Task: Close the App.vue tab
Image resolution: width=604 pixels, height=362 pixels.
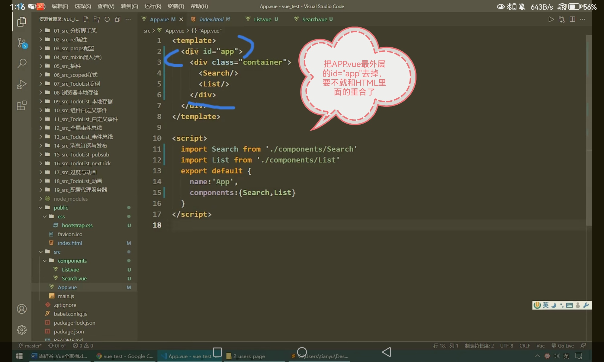Action: pos(181,19)
